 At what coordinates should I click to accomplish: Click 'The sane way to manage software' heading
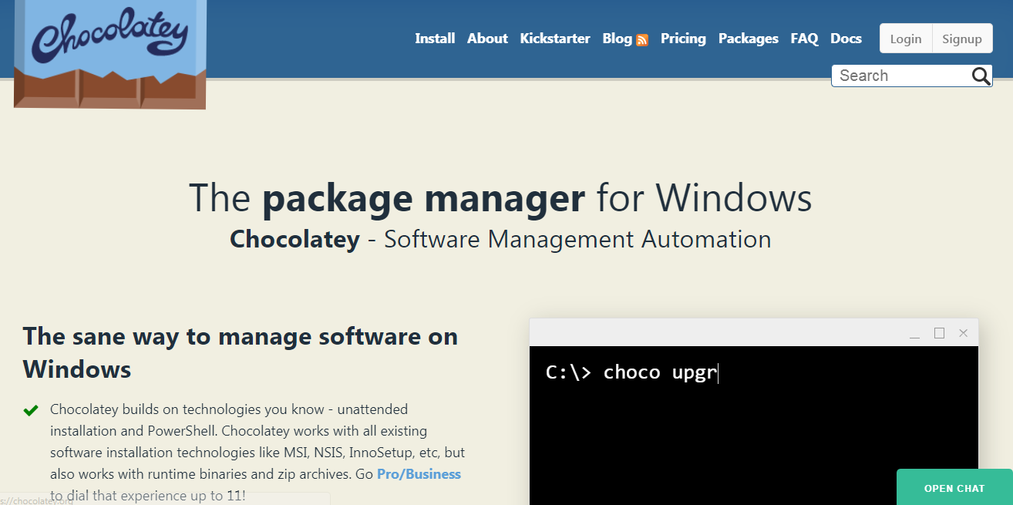tap(241, 353)
